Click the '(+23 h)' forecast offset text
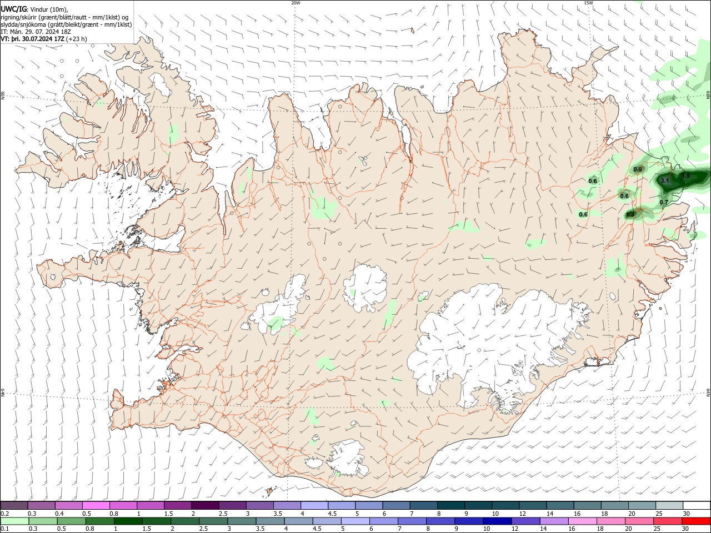This screenshot has width=711, height=533. (x=77, y=39)
